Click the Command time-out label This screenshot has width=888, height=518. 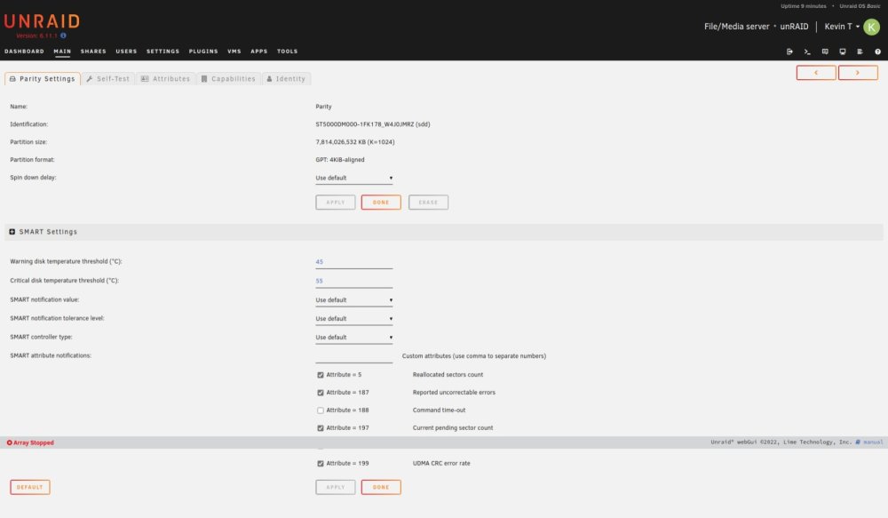[439, 410]
